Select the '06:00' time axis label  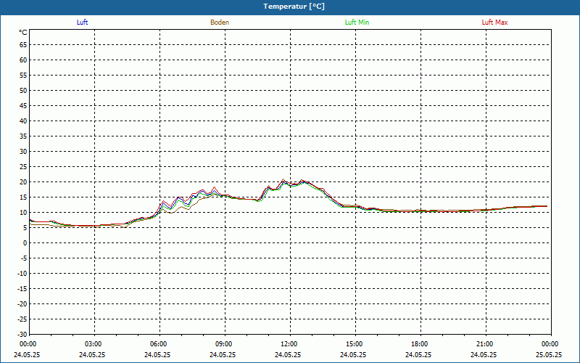point(158,344)
